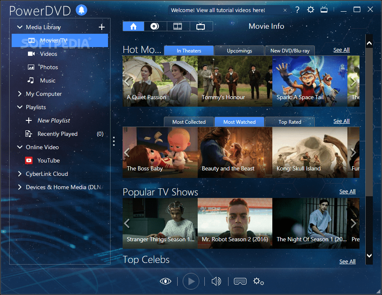Click the volume speaker icon

point(216,281)
